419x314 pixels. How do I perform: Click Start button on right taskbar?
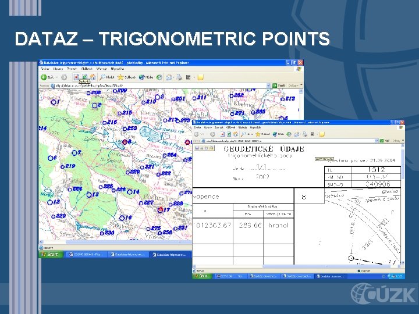pyautogui.click(x=203, y=276)
